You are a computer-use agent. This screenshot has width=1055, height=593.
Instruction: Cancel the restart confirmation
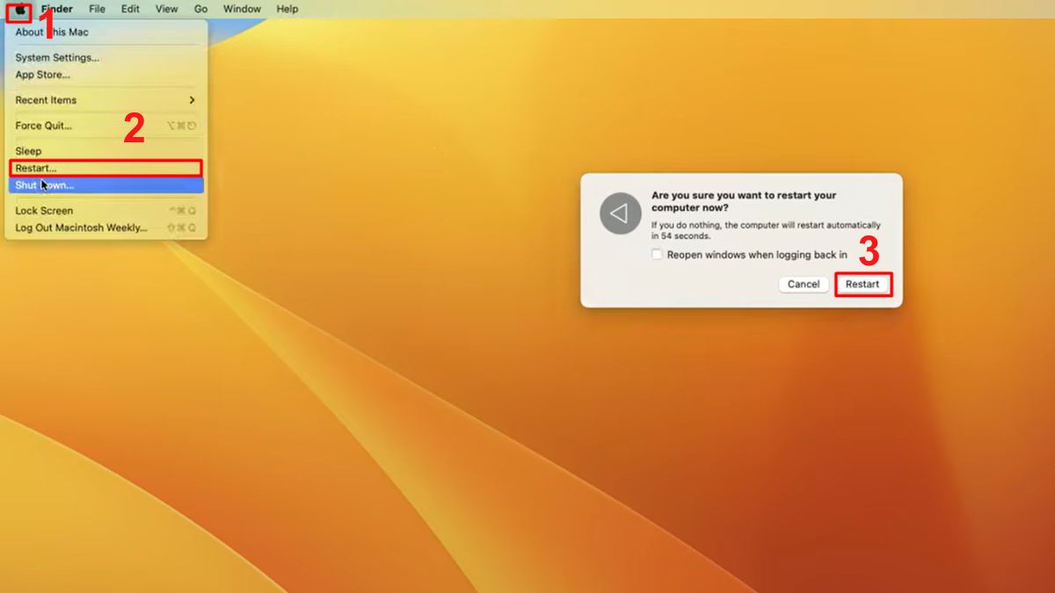pos(802,284)
